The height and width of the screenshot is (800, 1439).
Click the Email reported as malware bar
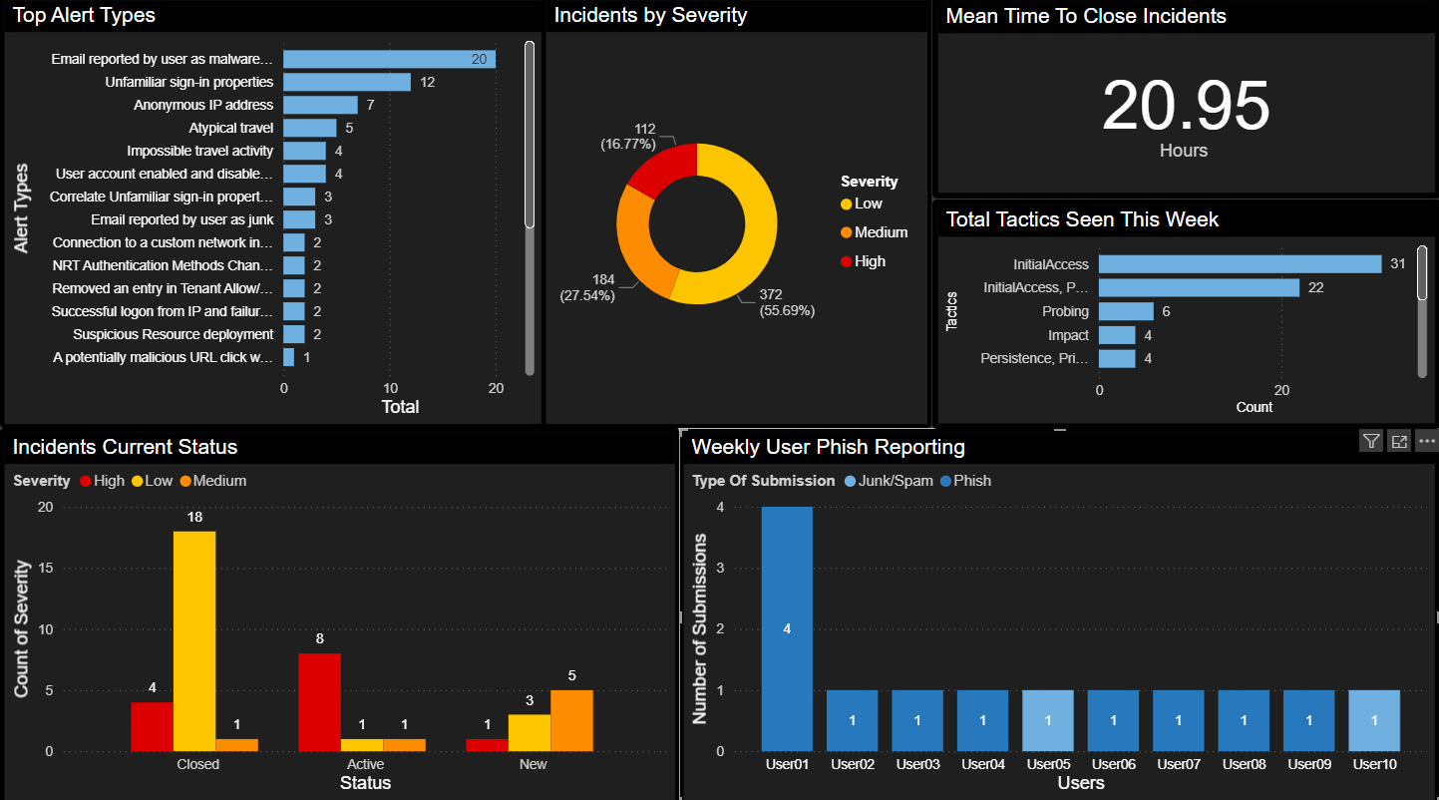coord(389,59)
